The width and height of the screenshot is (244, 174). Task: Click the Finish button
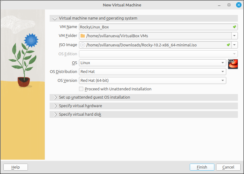[x=202, y=167]
